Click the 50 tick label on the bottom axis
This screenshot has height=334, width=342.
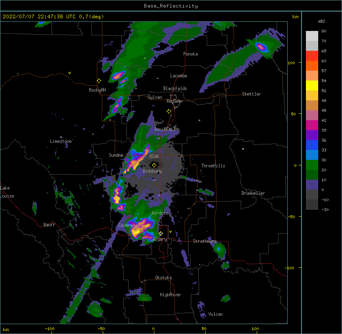(204, 328)
